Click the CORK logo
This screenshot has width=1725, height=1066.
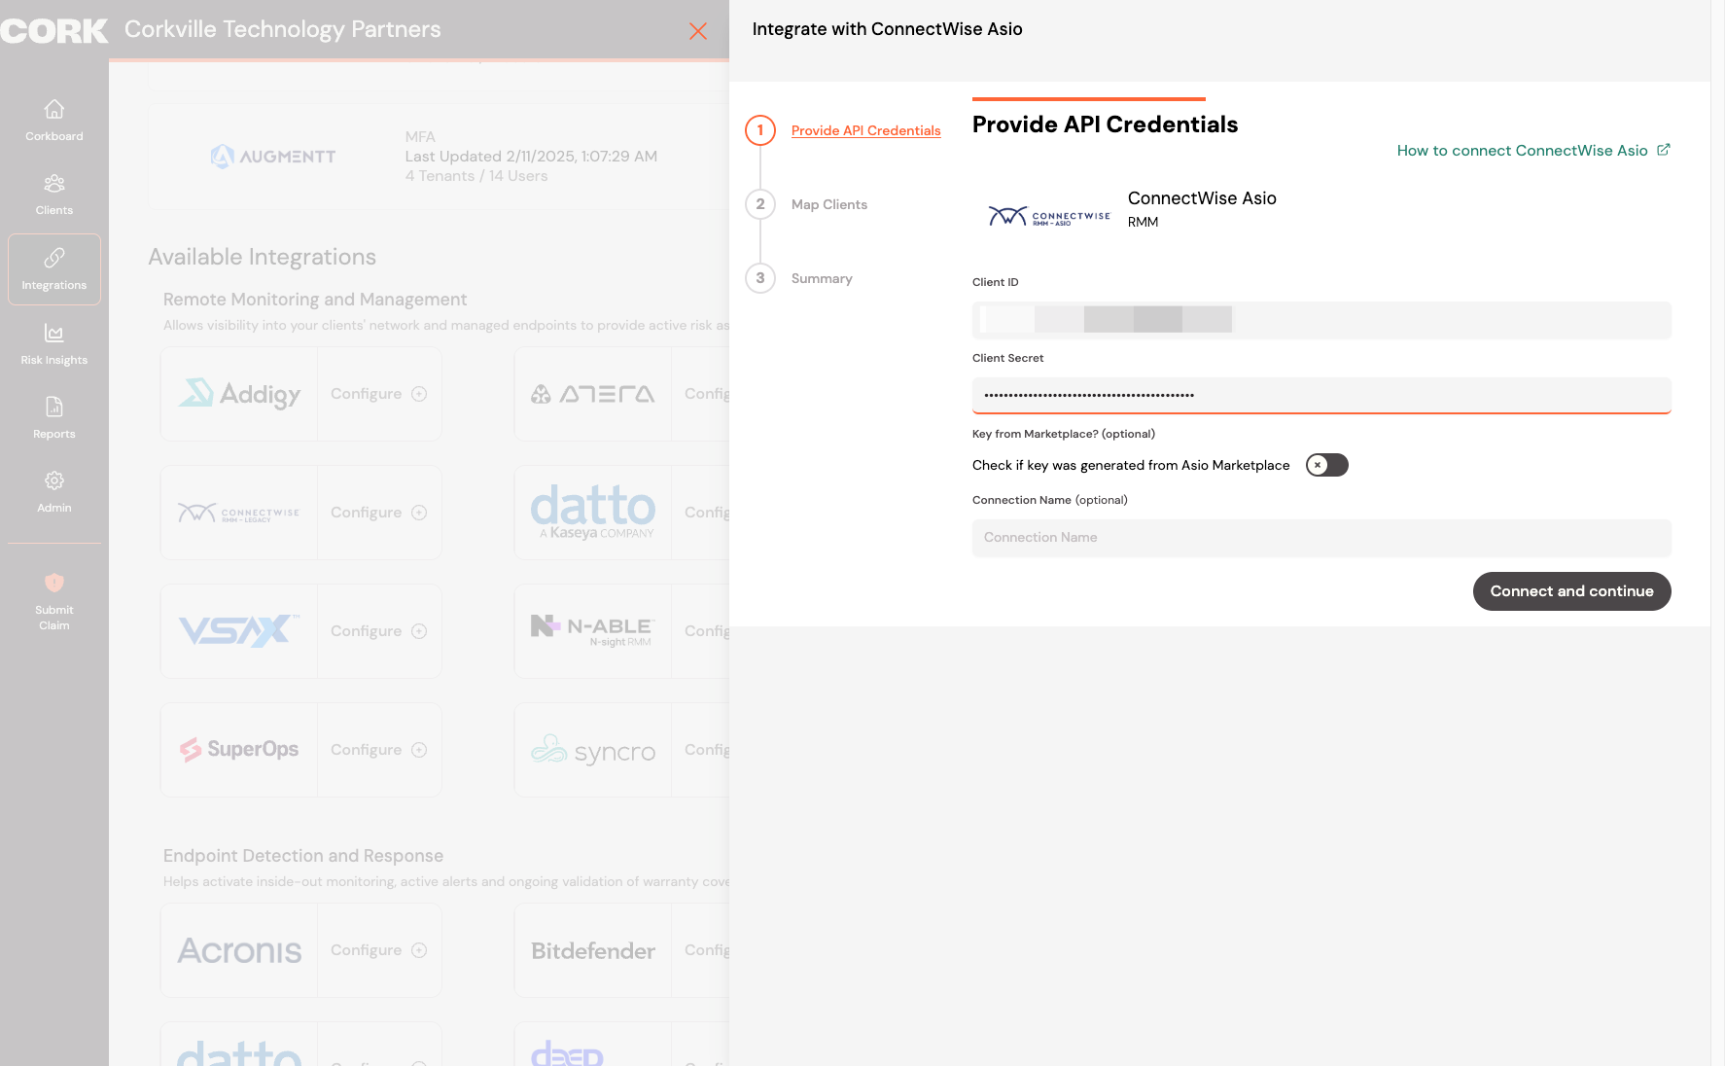54,30
